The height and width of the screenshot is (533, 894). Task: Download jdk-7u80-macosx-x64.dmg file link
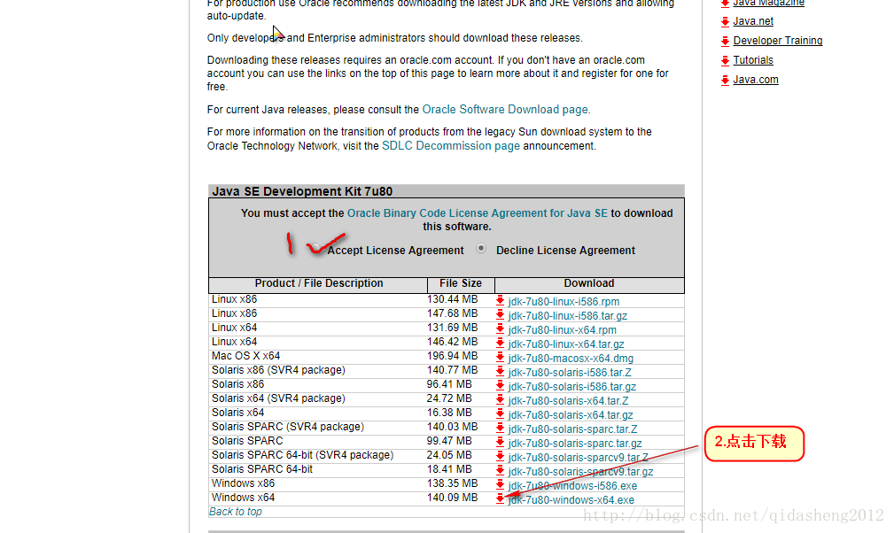[571, 359]
